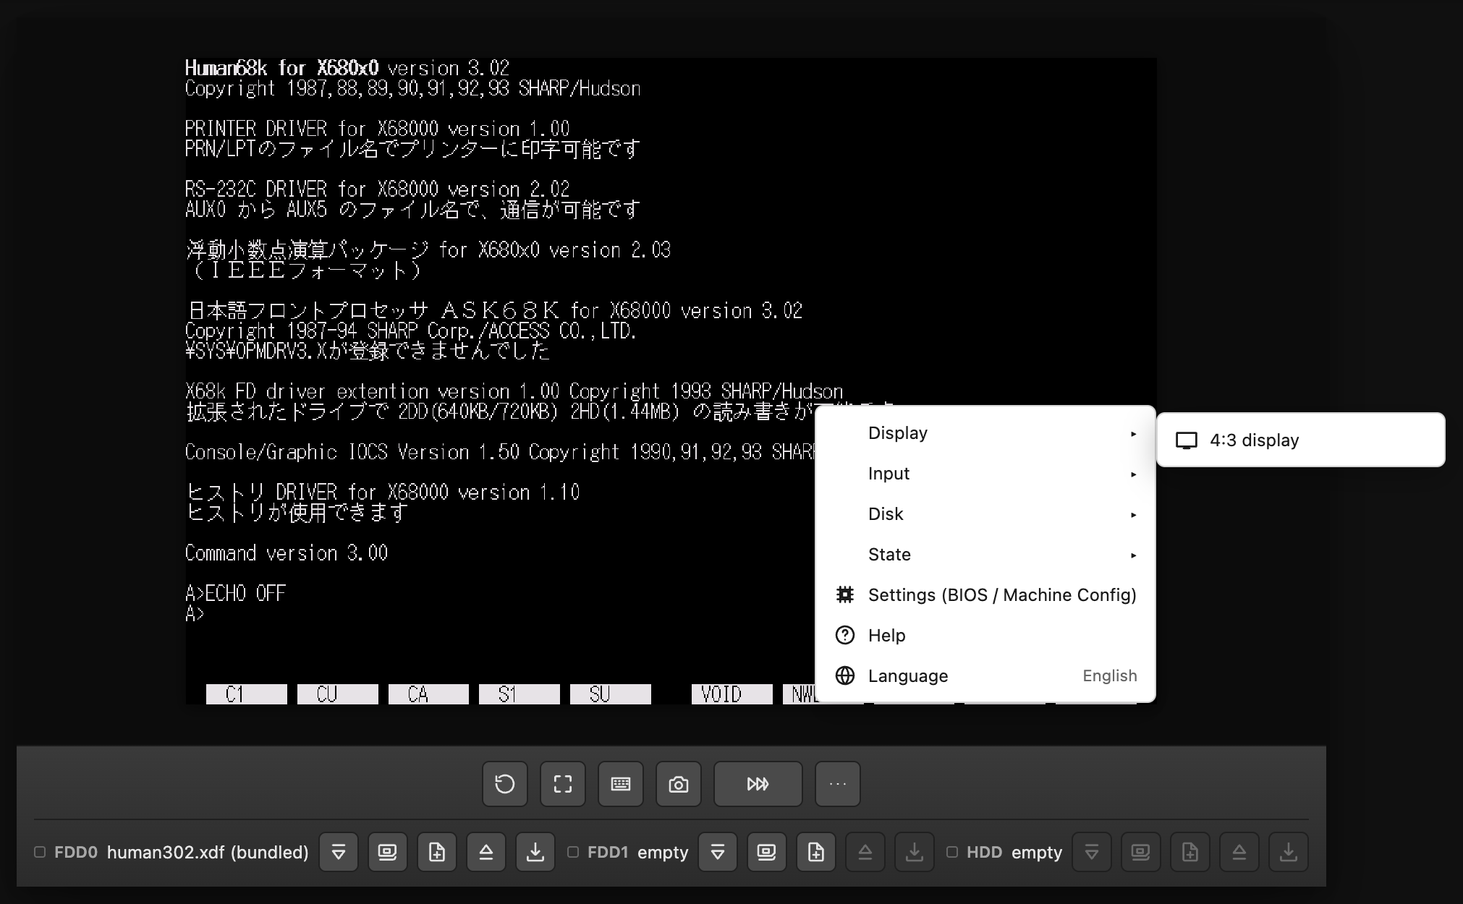
Task: Click HDD insert down-triangle icon
Action: 1092,852
